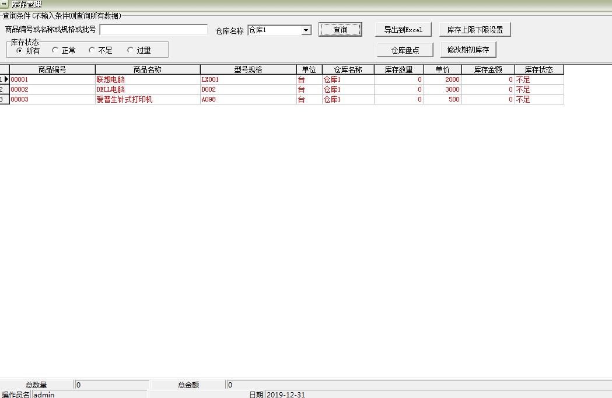Click the 查询 button
612x398 pixels.
[340, 30]
